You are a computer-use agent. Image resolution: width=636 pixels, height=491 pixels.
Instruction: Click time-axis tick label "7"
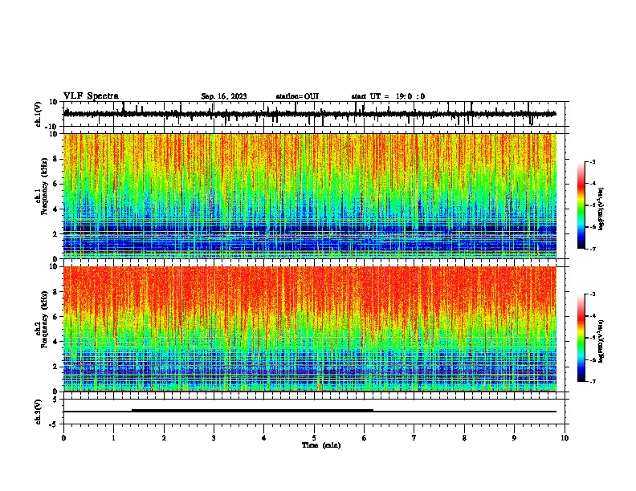(x=414, y=438)
